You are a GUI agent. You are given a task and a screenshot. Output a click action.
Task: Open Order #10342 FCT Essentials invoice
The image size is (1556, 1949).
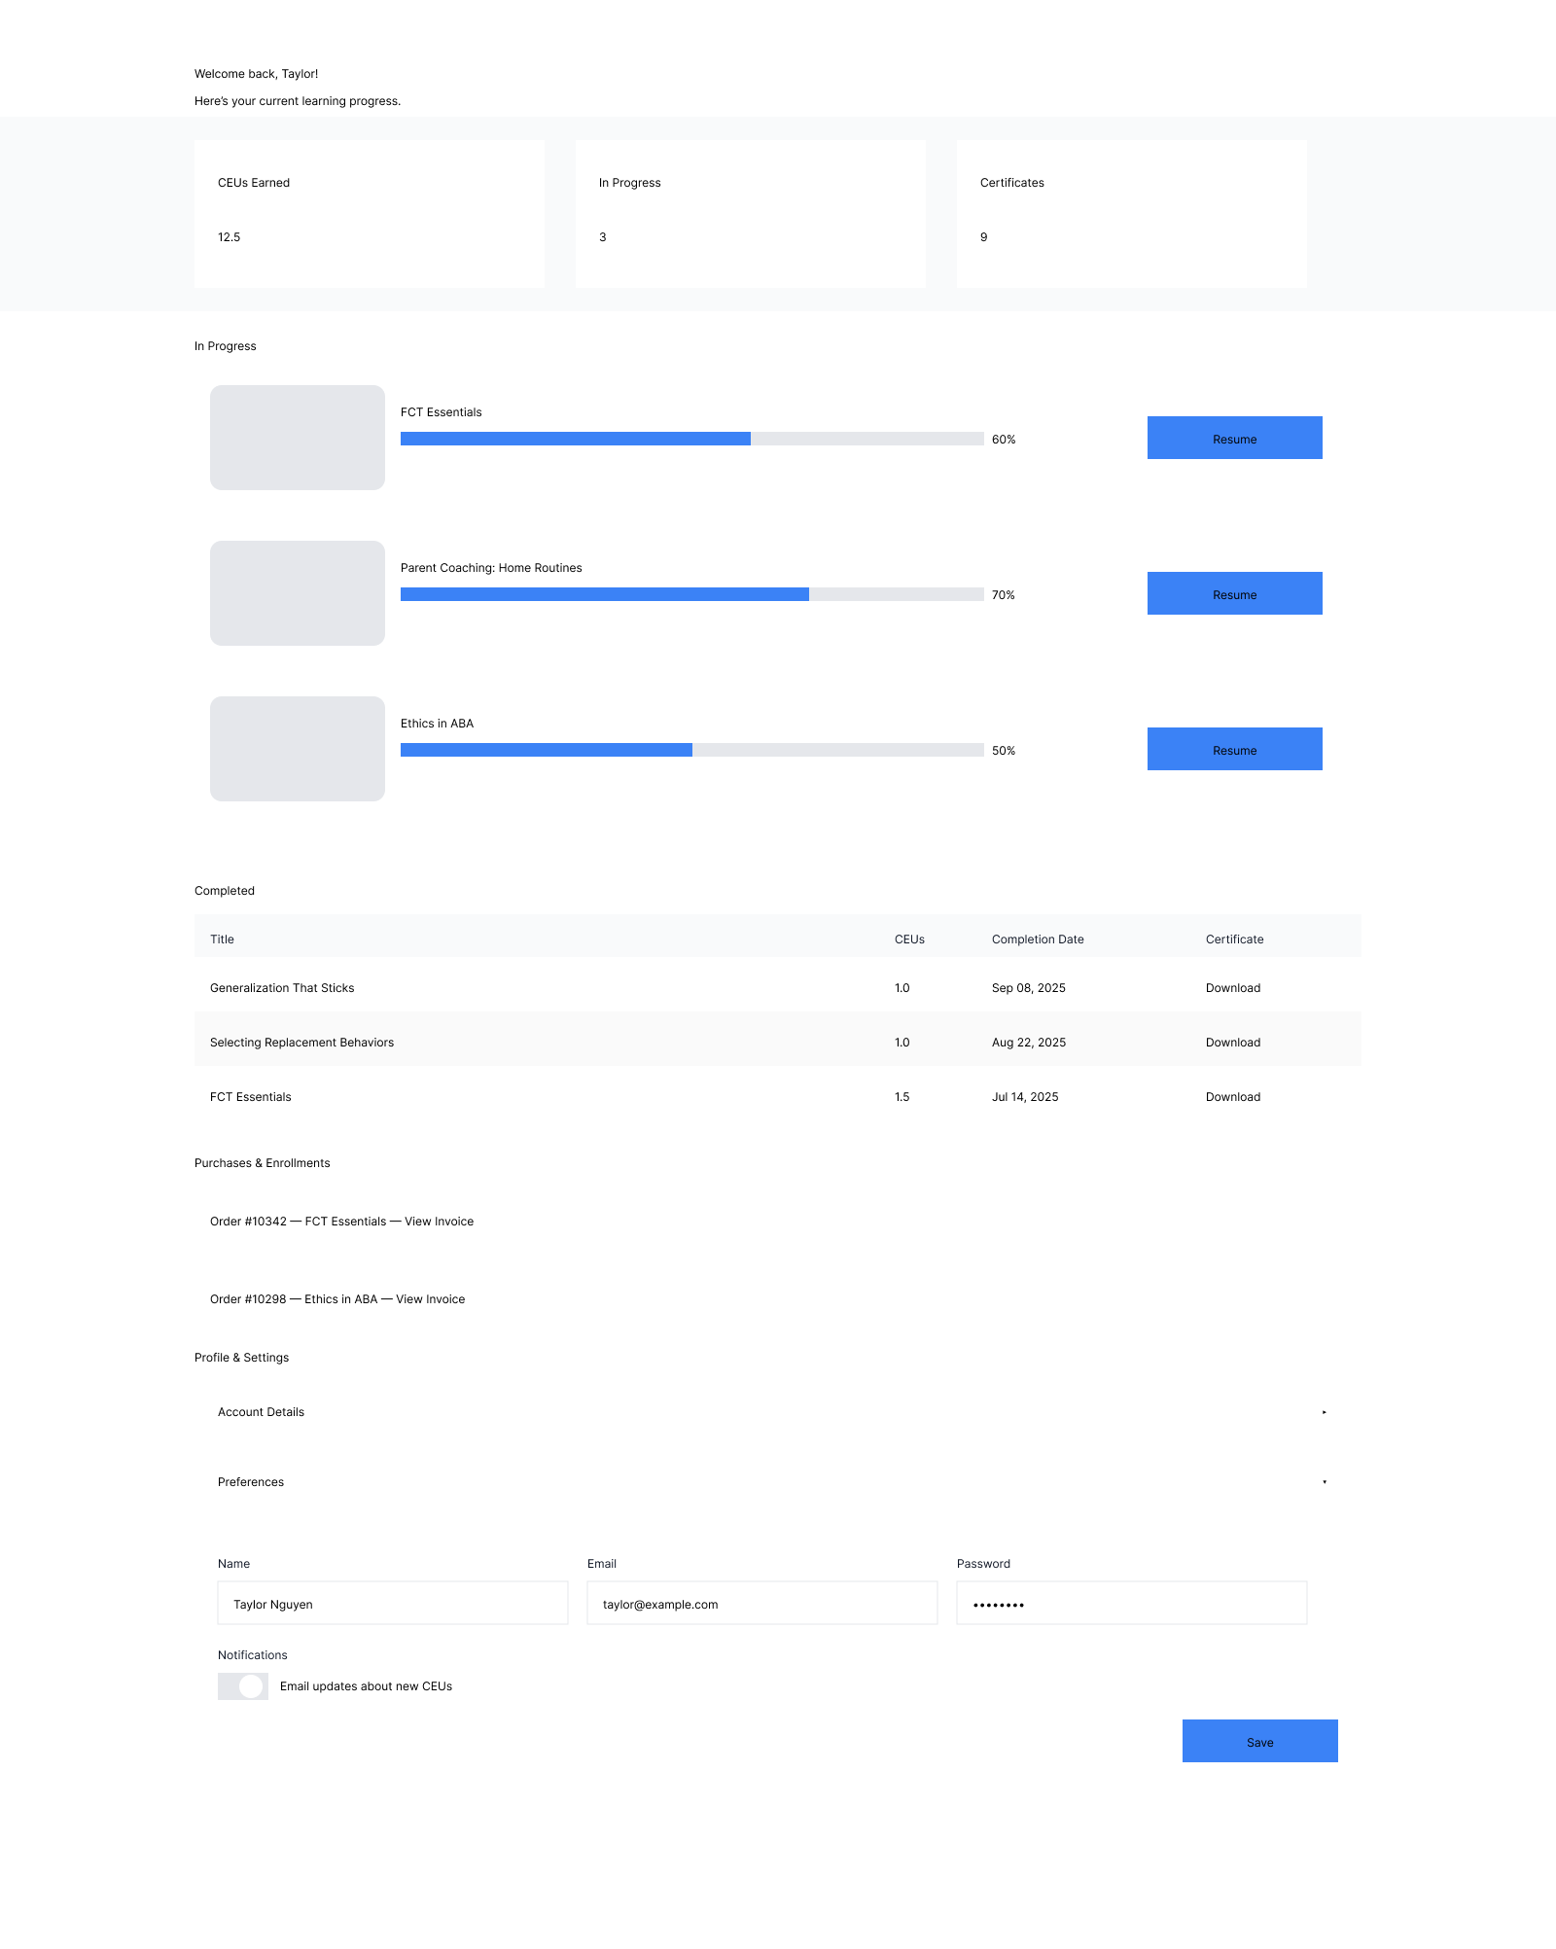[439, 1222]
